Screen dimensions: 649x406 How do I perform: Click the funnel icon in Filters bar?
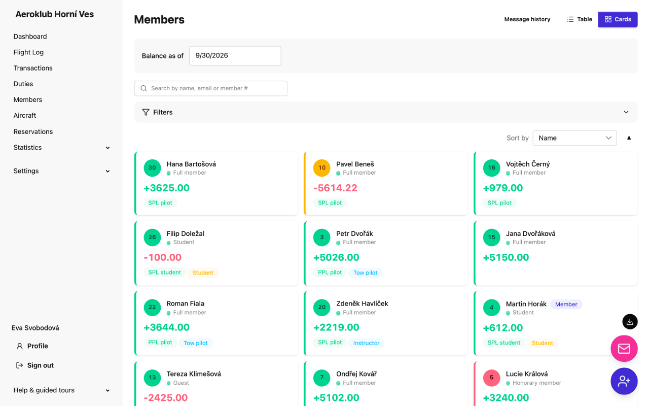(x=146, y=112)
